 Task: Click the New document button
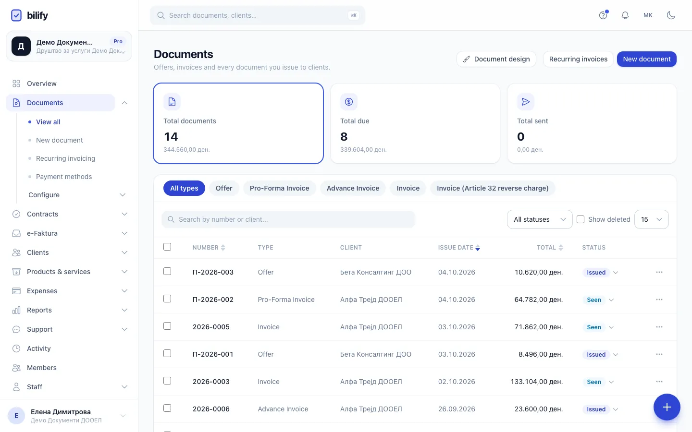(x=647, y=59)
